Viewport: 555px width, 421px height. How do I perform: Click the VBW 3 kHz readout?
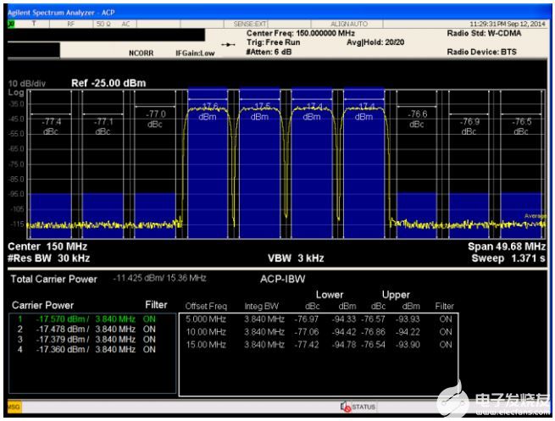click(295, 258)
